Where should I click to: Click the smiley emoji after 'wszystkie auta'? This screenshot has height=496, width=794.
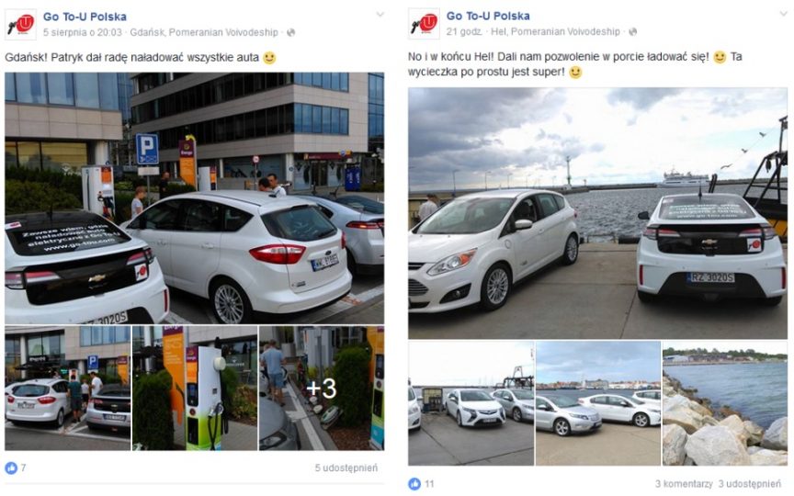[x=269, y=58]
